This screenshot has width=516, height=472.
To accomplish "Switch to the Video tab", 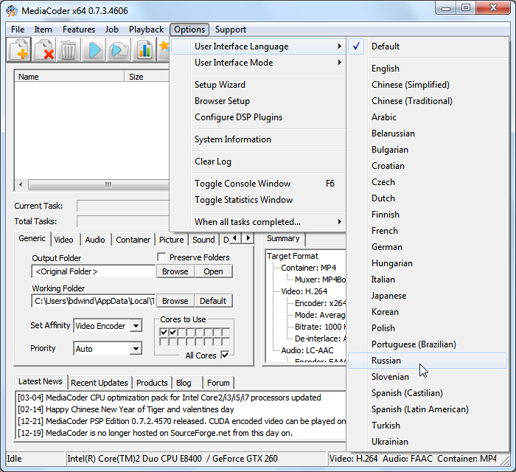I will click(x=64, y=240).
